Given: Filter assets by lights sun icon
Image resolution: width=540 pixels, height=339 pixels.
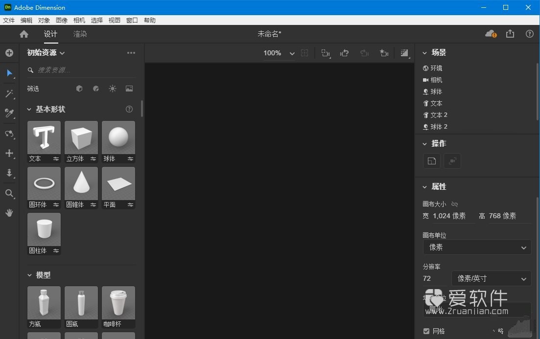Looking at the screenshot, I should coord(112,89).
